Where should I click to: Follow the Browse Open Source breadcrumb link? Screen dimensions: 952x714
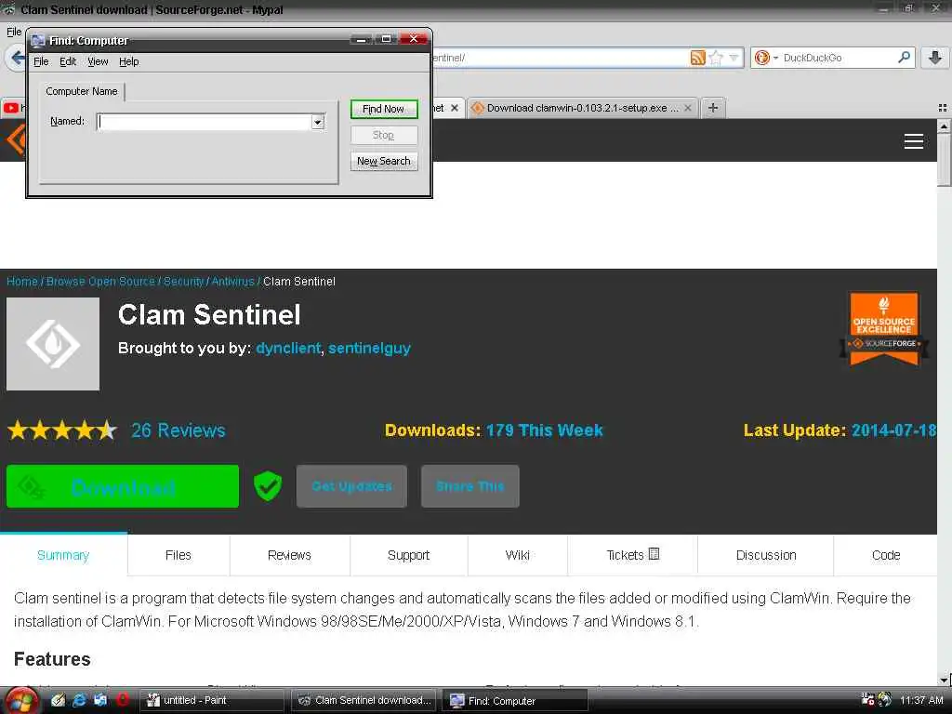100,281
